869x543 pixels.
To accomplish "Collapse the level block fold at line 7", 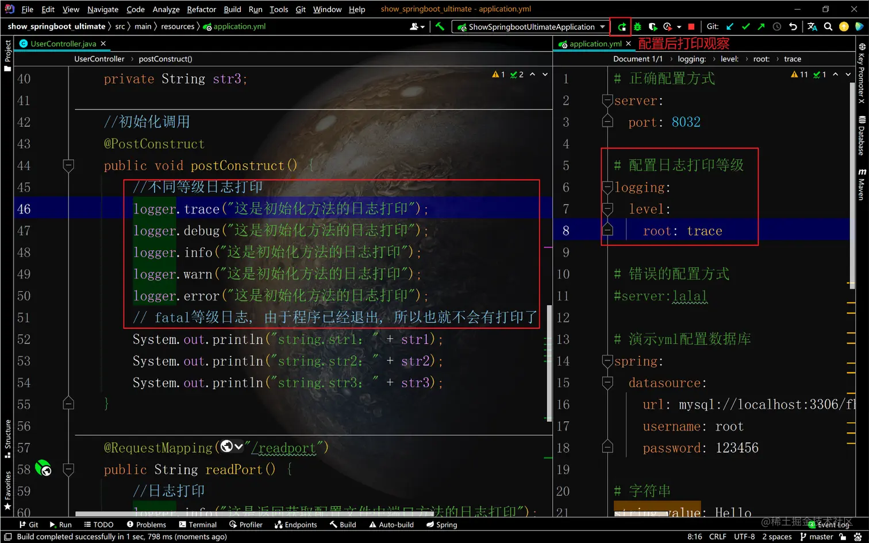I will (x=607, y=209).
